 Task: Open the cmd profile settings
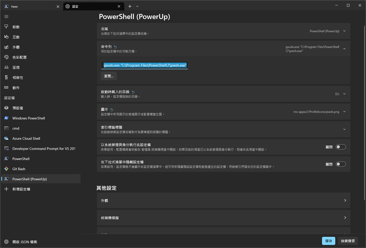tap(41, 128)
